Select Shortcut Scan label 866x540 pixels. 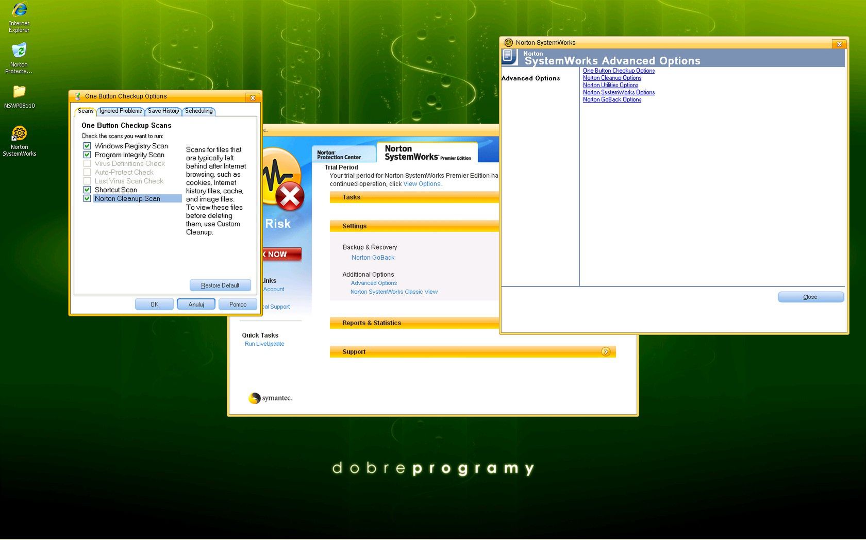pyautogui.click(x=116, y=190)
